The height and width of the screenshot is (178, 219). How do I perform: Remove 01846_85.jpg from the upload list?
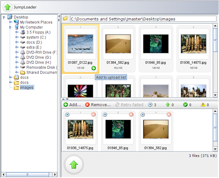[131, 115]
